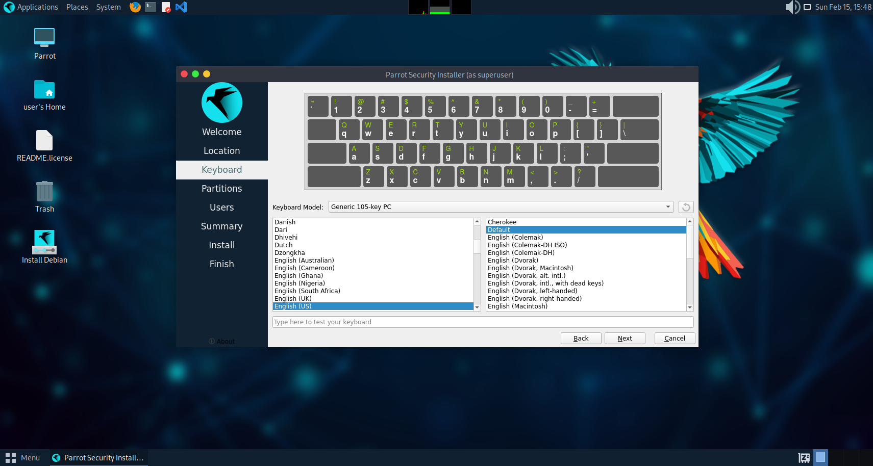Click the keyboard test input field
The width and height of the screenshot is (873, 466).
(x=483, y=322)
